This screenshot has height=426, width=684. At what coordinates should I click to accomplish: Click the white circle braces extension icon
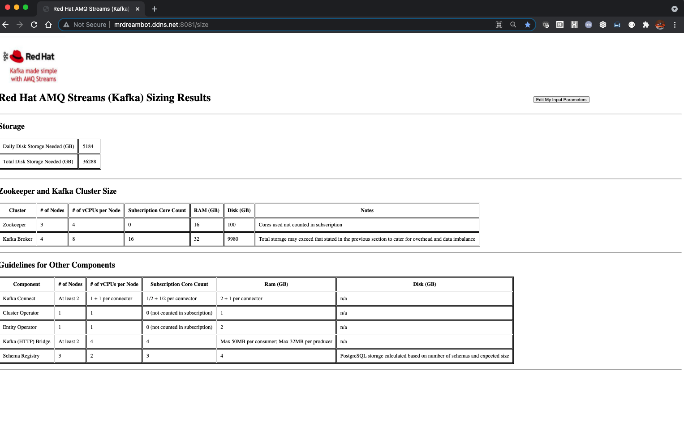click(632, 25)
